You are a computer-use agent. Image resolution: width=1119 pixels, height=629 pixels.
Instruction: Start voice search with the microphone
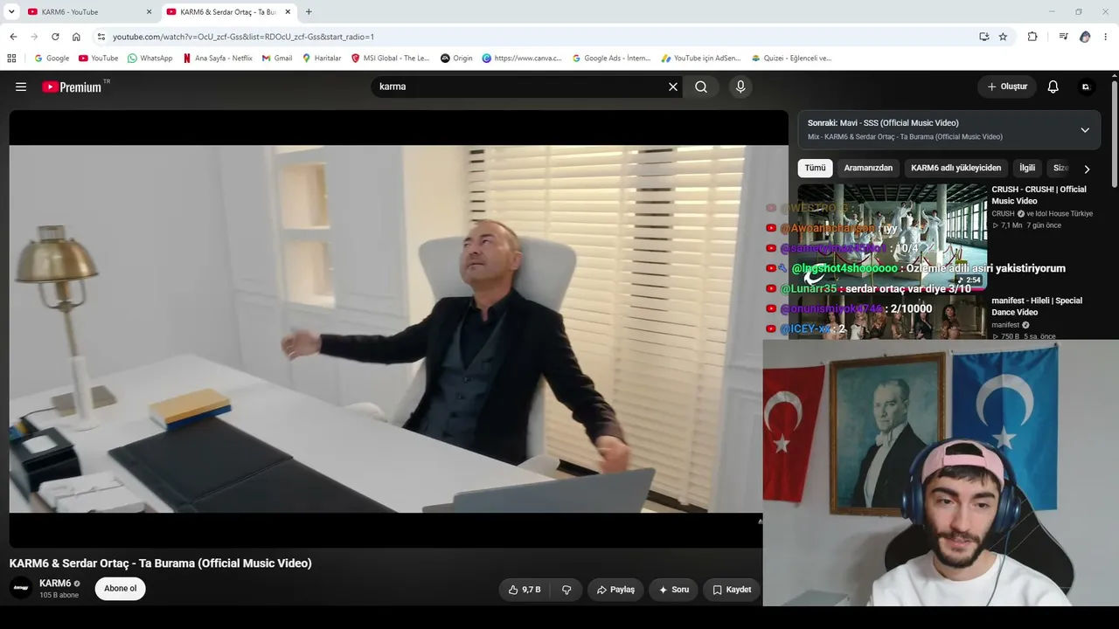(x=740, y=86)
